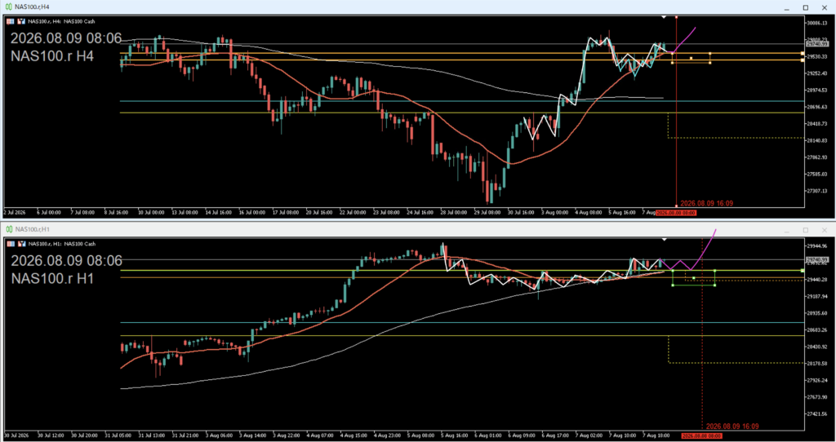Viewport: 836px width, 442px height.
Task: Click the NAS100.r,H4 window title icon
Action: coord(8,7)
